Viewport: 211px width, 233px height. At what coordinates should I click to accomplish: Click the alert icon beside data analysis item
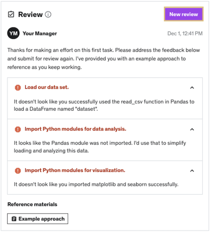tap(18, 129)
